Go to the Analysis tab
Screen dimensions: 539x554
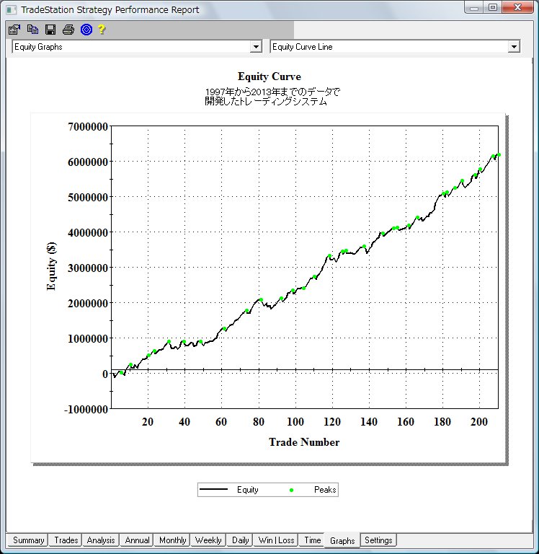point(101,540)
